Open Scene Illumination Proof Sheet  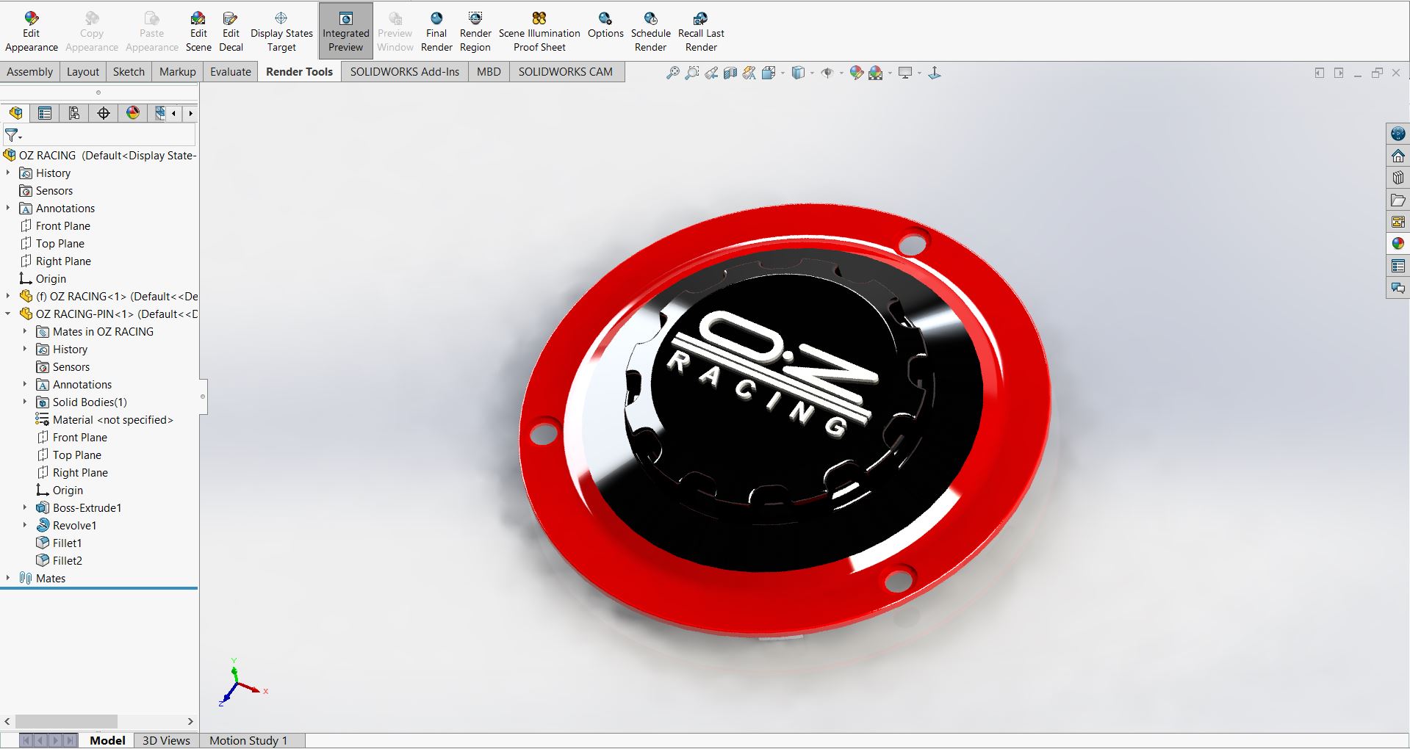pos(539,32)
